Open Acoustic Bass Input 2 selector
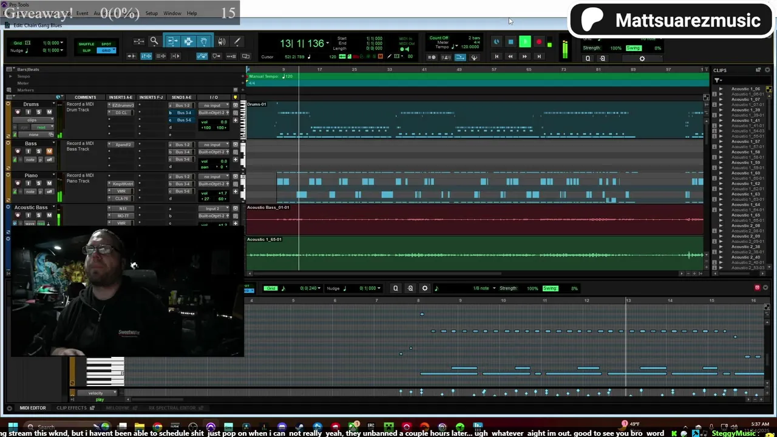This screenshot has height=437, width=777. 212,209
